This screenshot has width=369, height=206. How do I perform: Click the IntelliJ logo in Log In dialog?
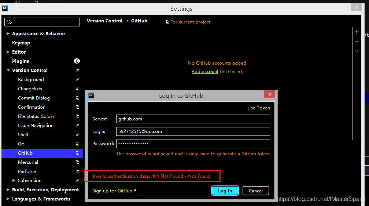(x=91, y=95)
